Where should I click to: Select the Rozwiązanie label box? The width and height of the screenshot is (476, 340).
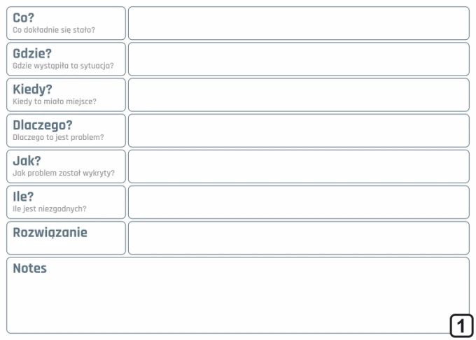pos(66,238)
